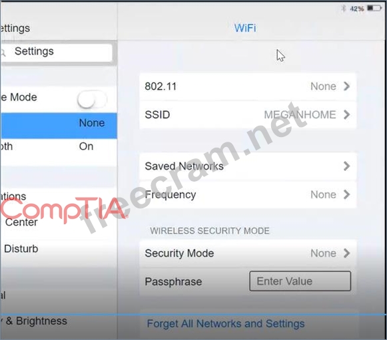Expand the Saved Networks chevron
This screenshot has height=340, width=387.
click(x=347, y=166)
